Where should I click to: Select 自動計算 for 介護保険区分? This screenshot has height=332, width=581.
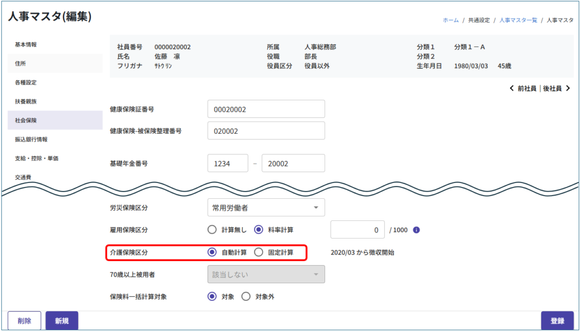(x=213, y=252)
